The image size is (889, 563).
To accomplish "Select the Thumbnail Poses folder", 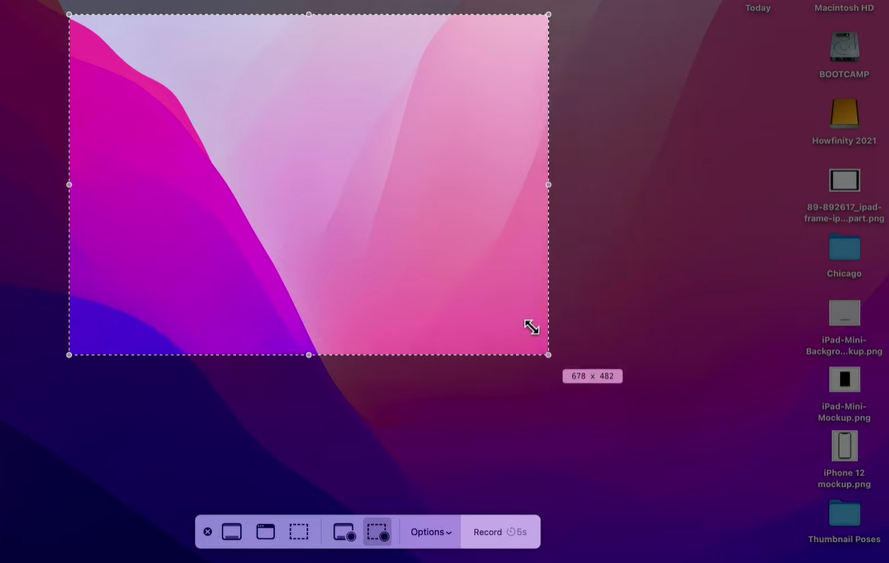I will pos(844,513).
